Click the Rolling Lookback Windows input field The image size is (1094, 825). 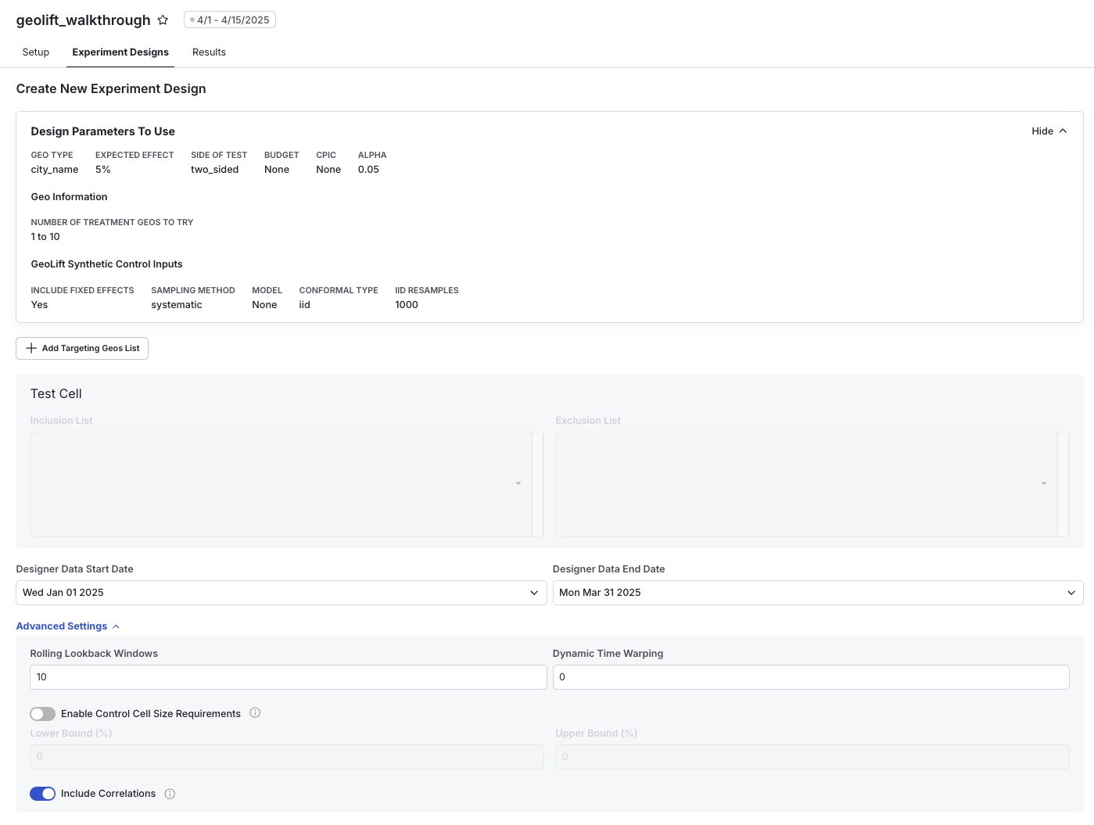tap(288, 676)
